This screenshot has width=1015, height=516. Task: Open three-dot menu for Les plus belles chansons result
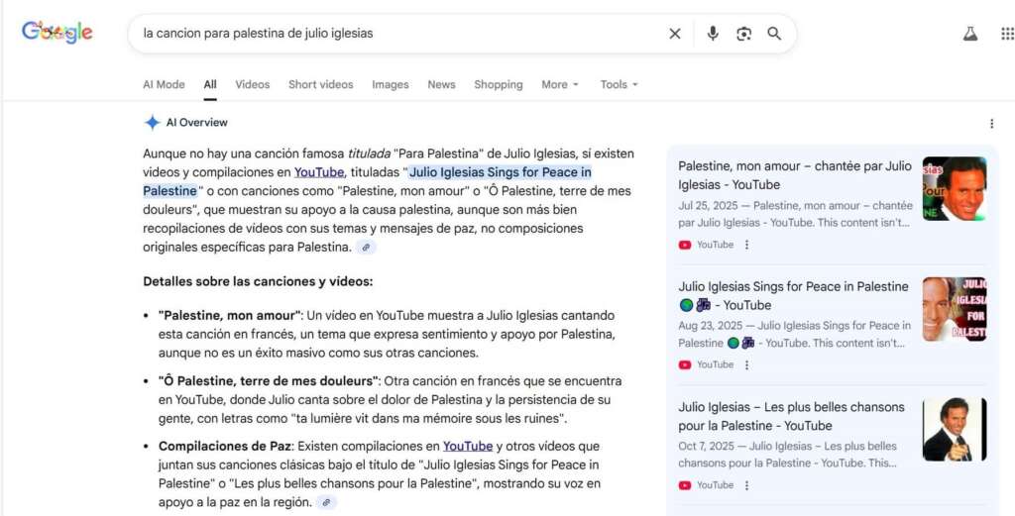(x=746, y=485)
